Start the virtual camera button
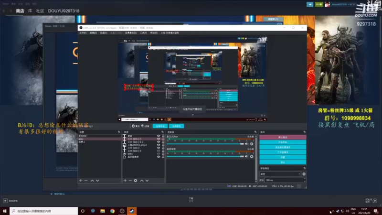The image size is (382, 215). click(283, 147)
